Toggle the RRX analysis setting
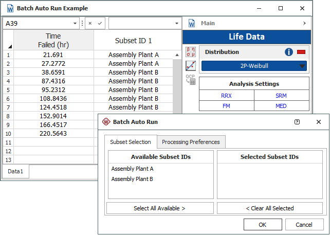Screen dimensions: 330x235 (226, 95)
